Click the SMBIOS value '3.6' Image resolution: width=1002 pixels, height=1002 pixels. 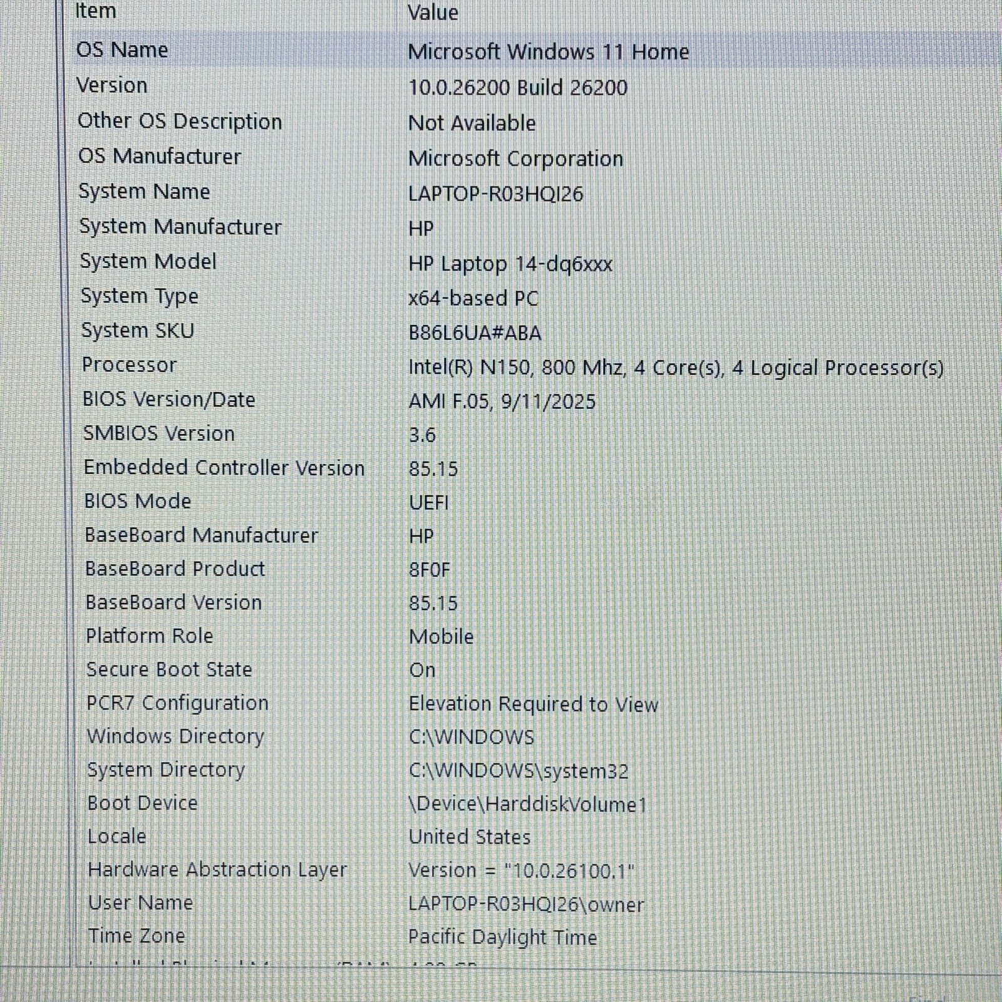tap(422, 435)
